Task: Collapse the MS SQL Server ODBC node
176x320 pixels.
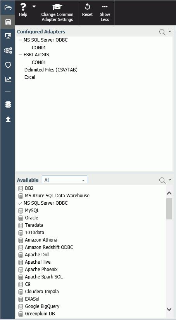Action: (20, 40)
